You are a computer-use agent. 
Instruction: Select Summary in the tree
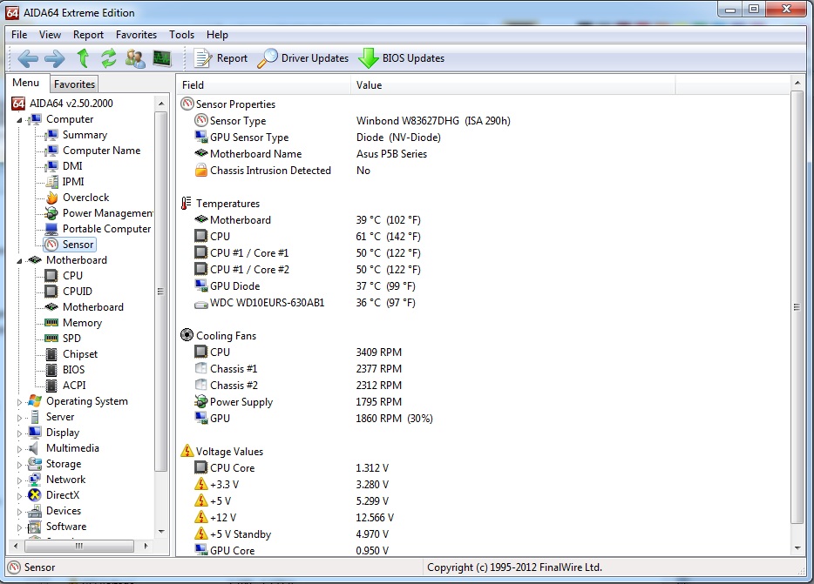click(85, 135)
